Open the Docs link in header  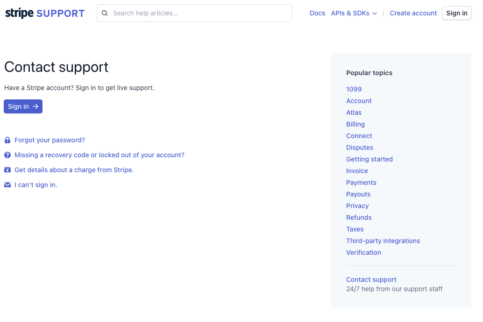(317, 13)
